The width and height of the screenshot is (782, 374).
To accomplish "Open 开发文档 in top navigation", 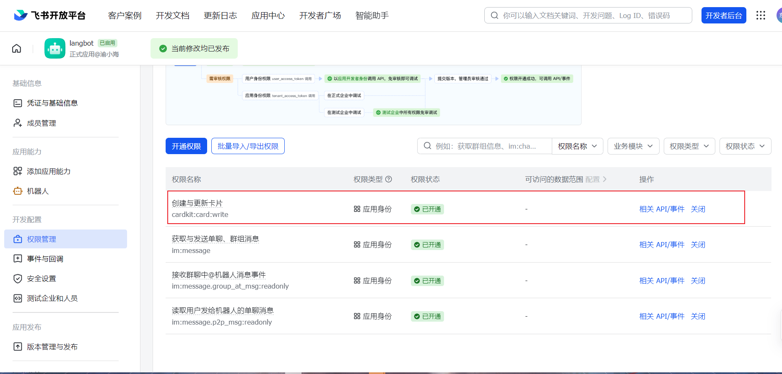I will click(x=172, y=15).
